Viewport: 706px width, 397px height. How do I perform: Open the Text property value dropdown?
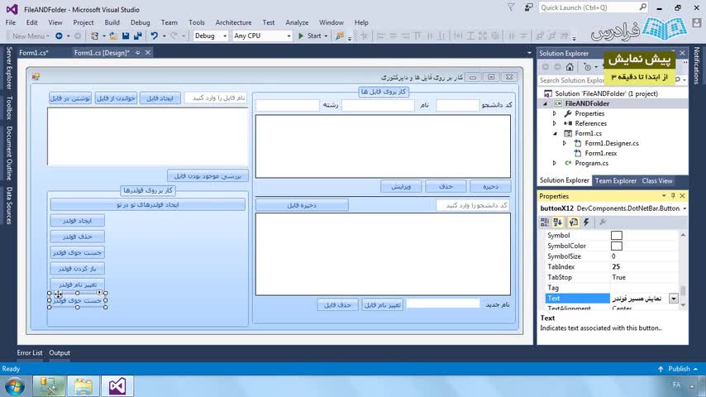(674, 299)
